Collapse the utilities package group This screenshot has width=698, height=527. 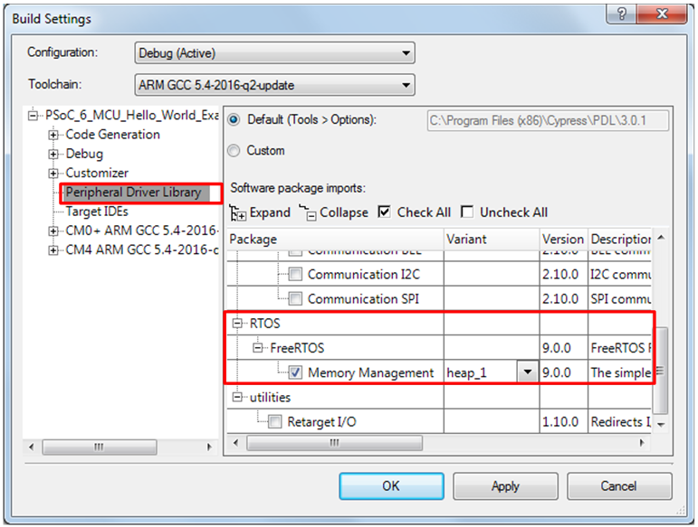click(237, 397)
